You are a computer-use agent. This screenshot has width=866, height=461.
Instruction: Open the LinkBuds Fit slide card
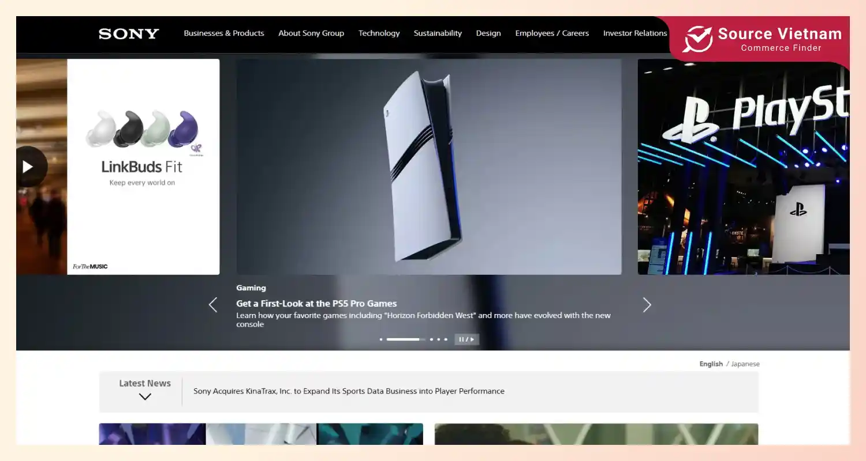pyautogui.click(x=143, y=167)
